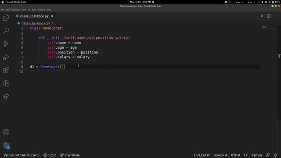Click the editor vertical scrollbar
The width and height of the screenshot is (281, 158).
(x=279, y=73)
